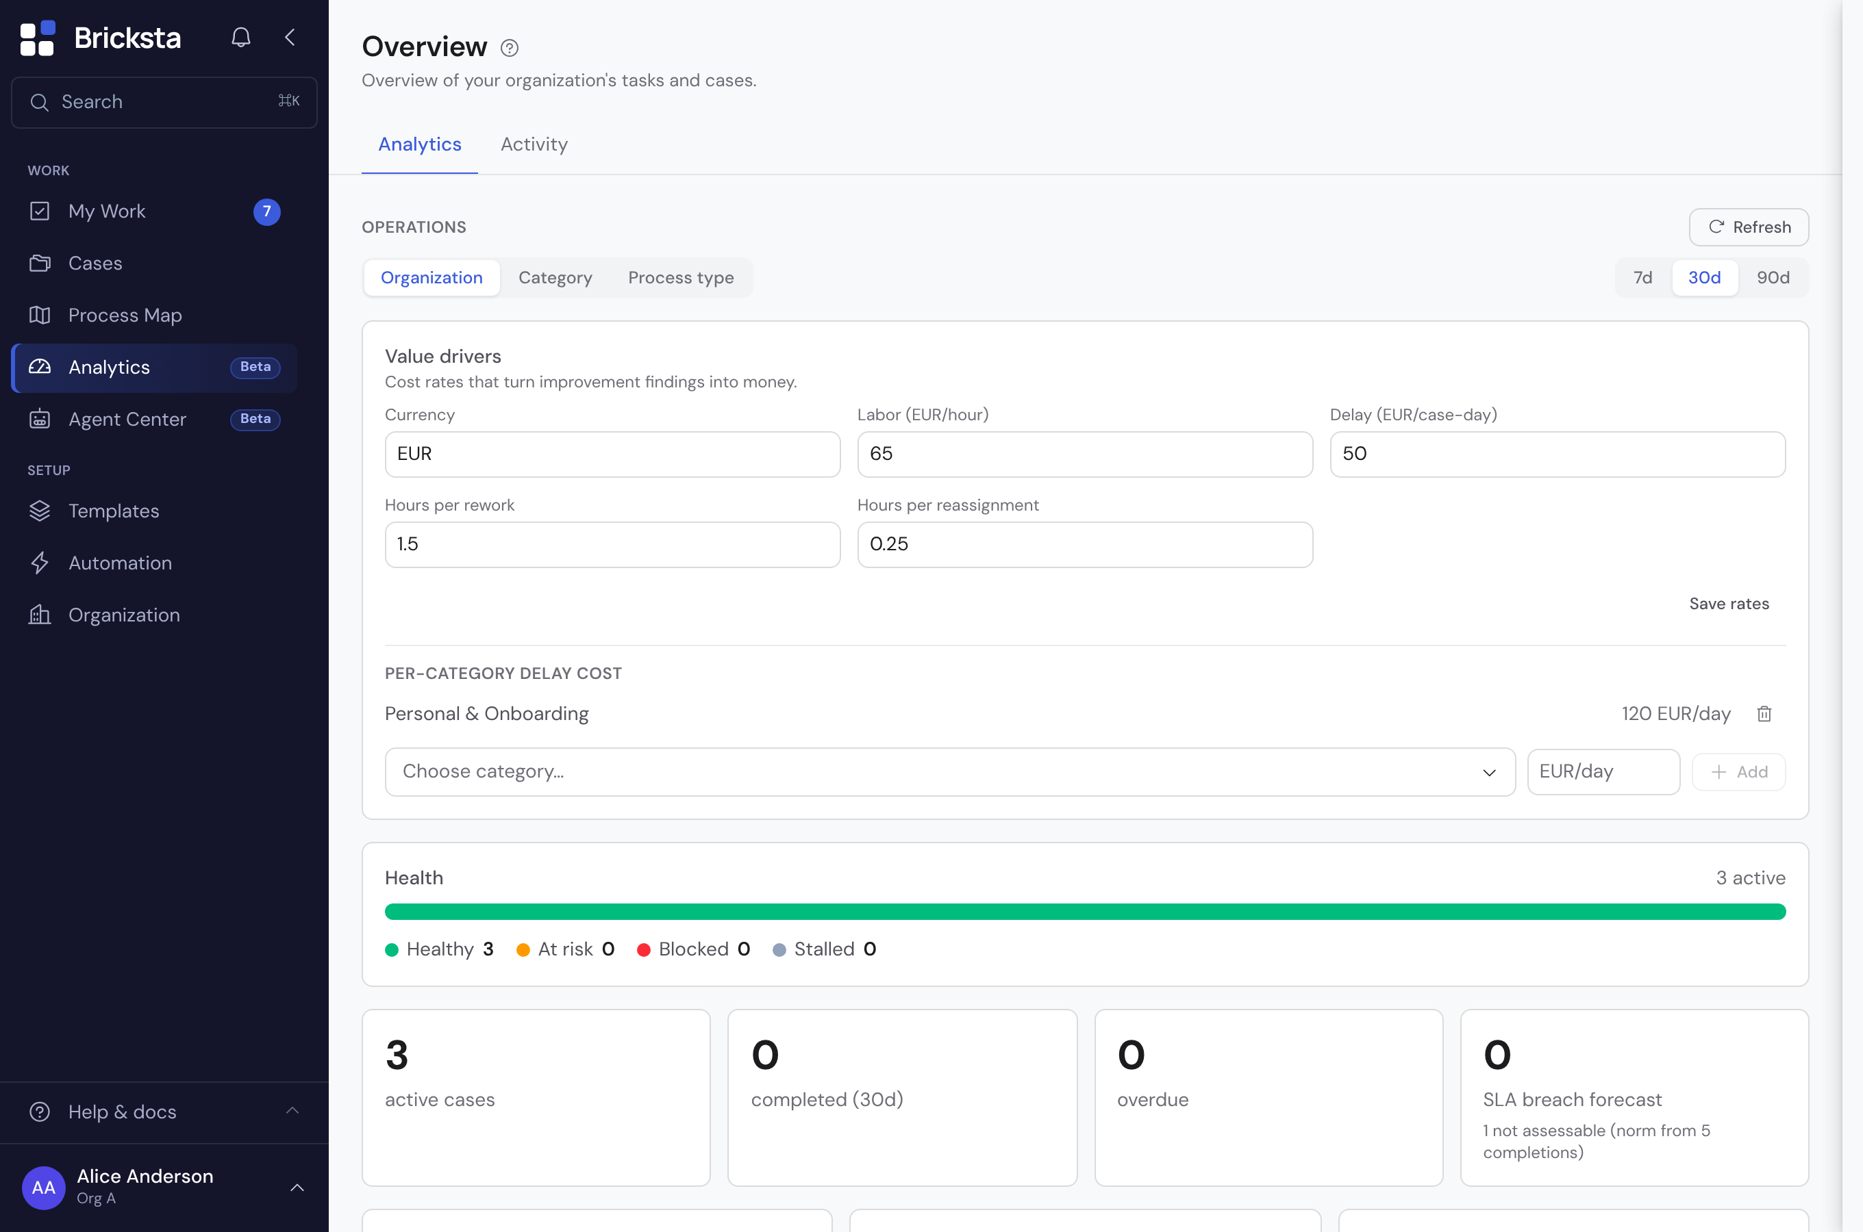Viewport: 1863px width, 1232px height.
Task: Focus the EUR/day amount field
Action: tap(1603, 772)
